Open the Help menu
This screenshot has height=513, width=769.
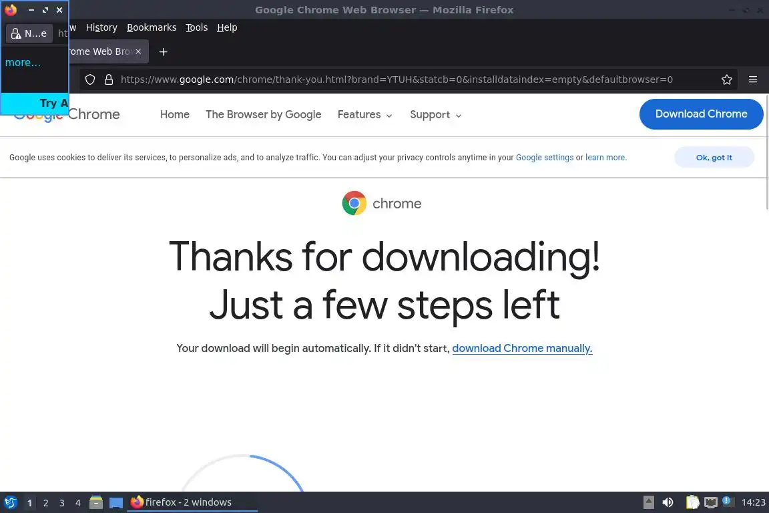pos(227,27)
